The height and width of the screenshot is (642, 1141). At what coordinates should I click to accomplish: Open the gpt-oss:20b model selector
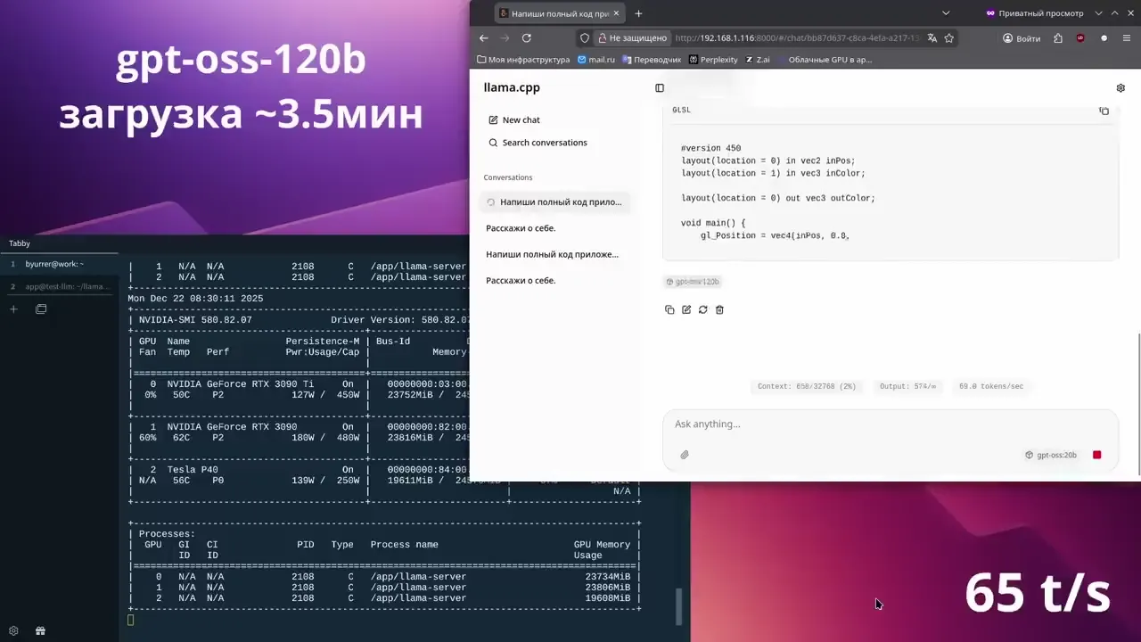pyautogui.click(x=1051, y=455)
